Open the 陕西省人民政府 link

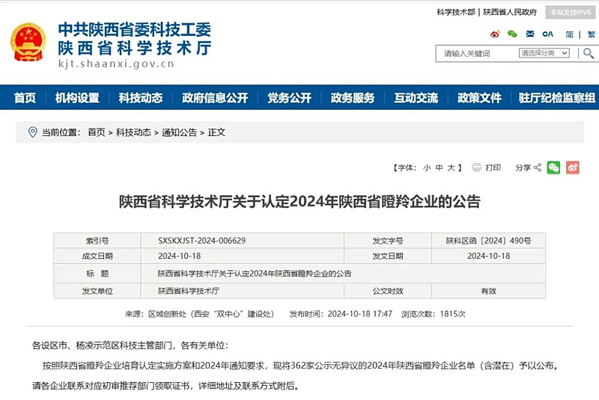tap(510, 12)
